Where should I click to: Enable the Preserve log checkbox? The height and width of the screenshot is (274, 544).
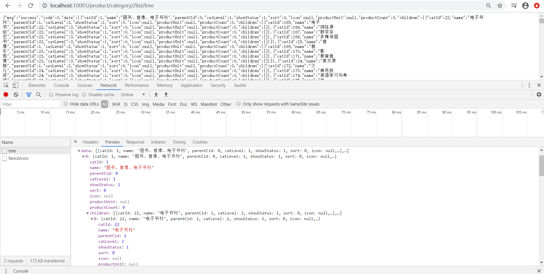[51, 94]
